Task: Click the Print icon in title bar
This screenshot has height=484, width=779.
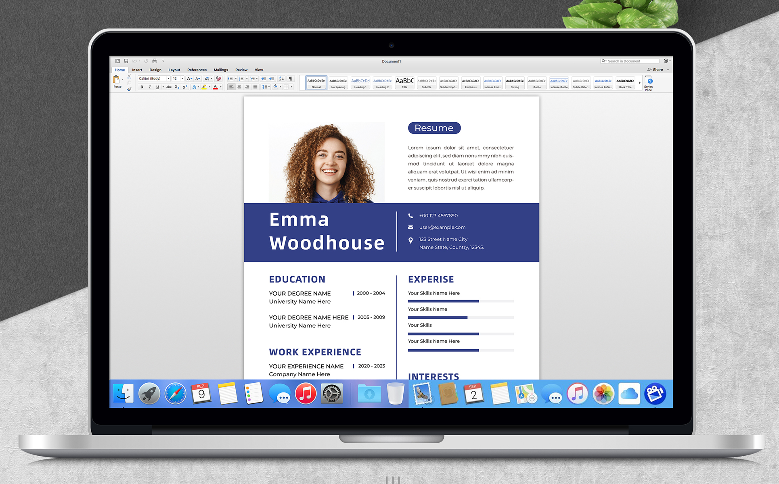Action: (x=155, y=61)
